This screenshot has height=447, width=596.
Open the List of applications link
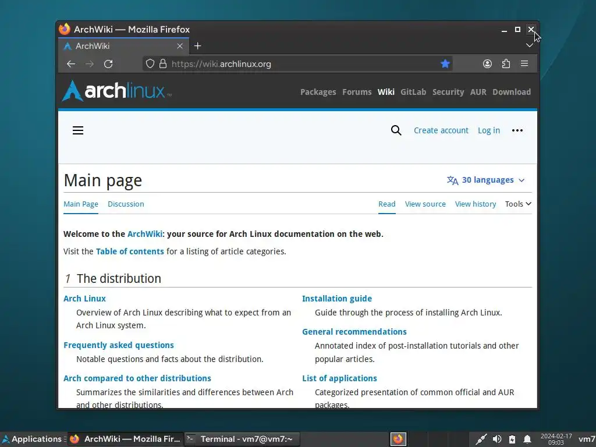point(339,378)
